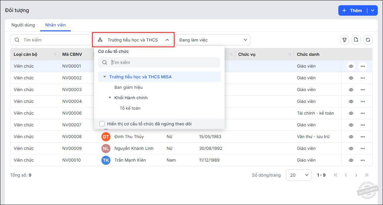Switch to the Người dùng tab
The height and width of the screenshot is (205, 383).
click(23, 25)
